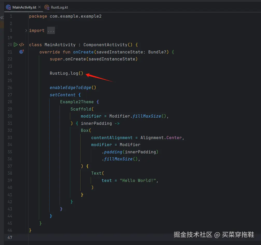Click the Scaffold( text

(x=82, y=109)
